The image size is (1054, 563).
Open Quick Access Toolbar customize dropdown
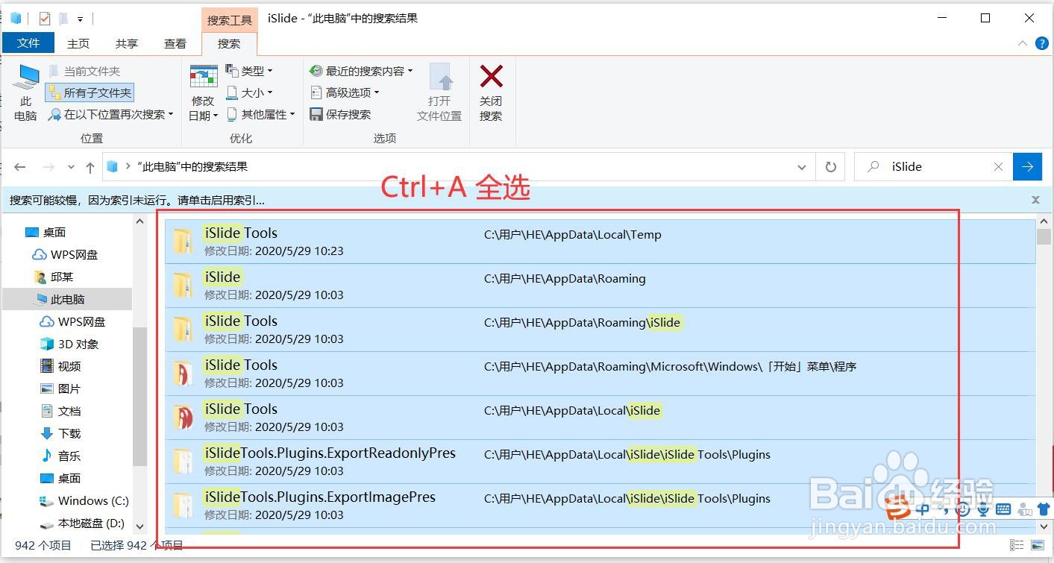pos(80,19)
